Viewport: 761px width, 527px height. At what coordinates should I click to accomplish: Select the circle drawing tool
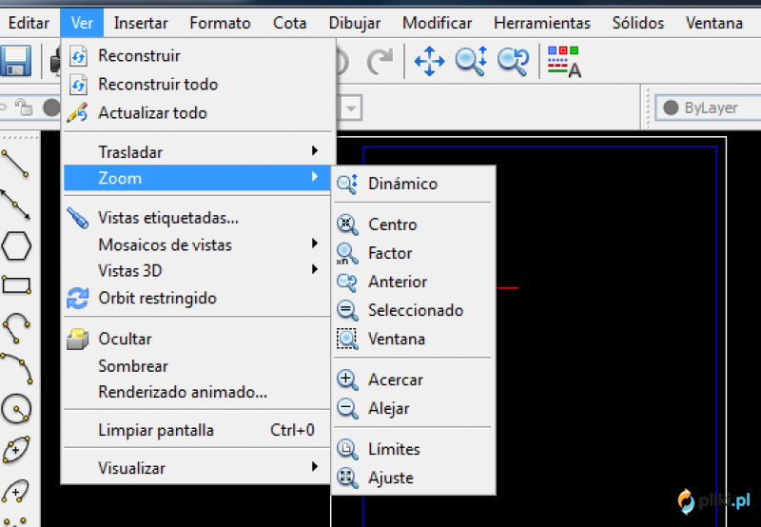click(16, 409)
